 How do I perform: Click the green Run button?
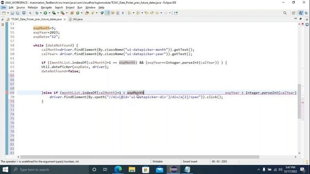point(45,13)
